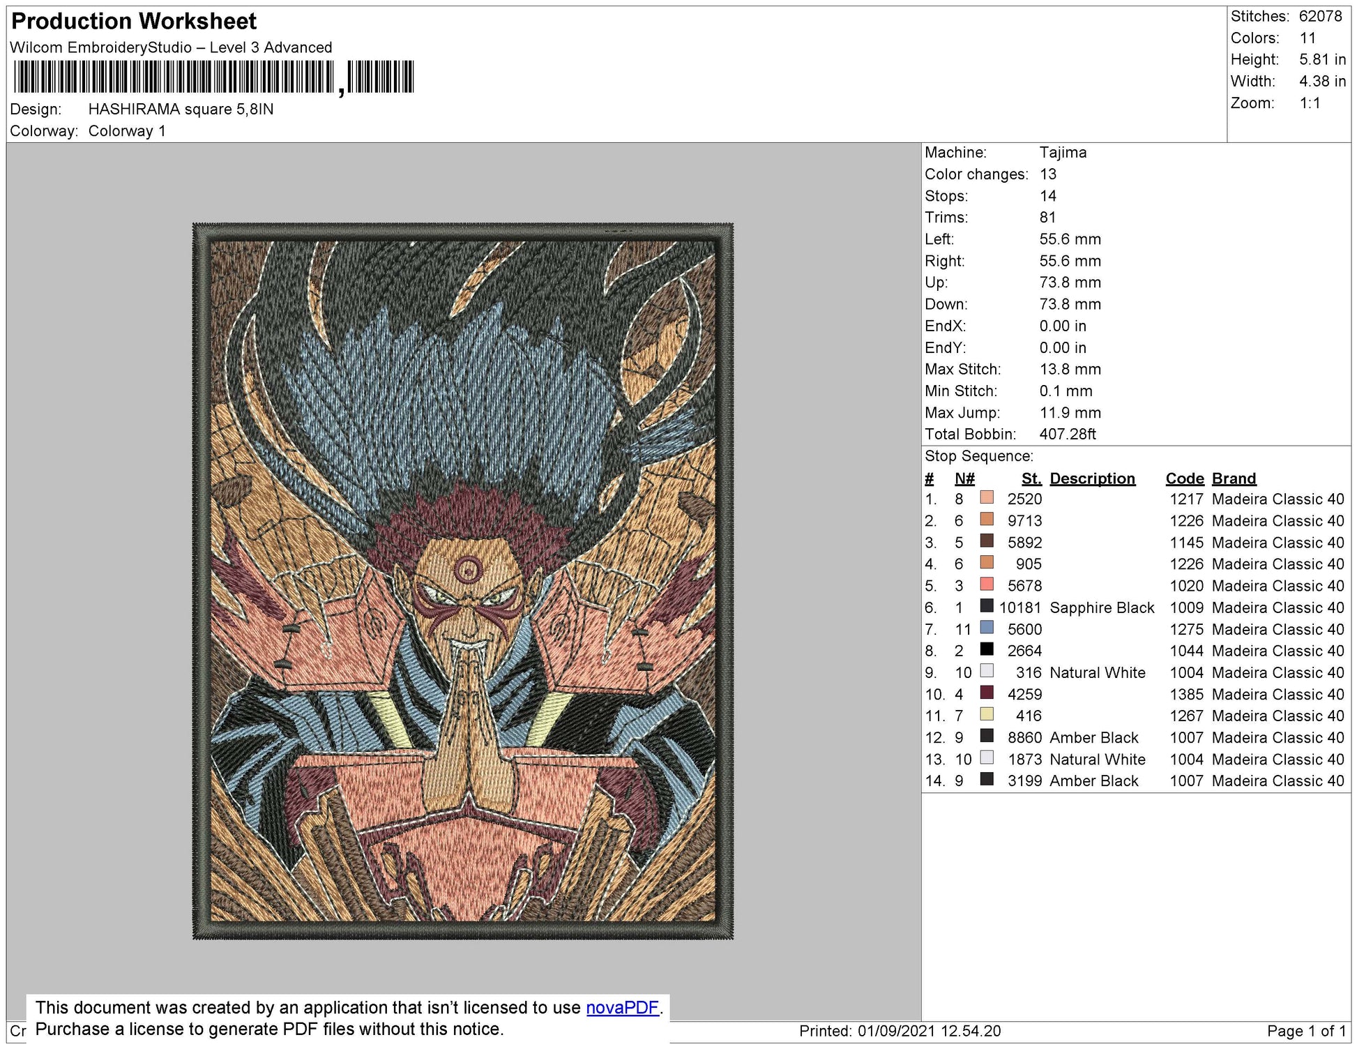Viewport: 1357px width, 1049px height.
Task: Click the Production Worksheet title
Action: (134, 22)
